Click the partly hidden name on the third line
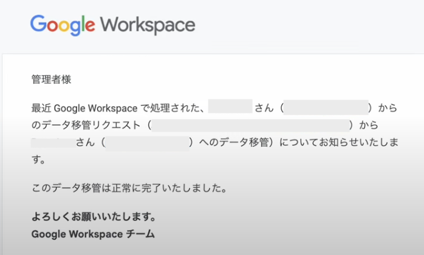Image resolution: width=424 pixels, height=255 pixels. point(53,143)
